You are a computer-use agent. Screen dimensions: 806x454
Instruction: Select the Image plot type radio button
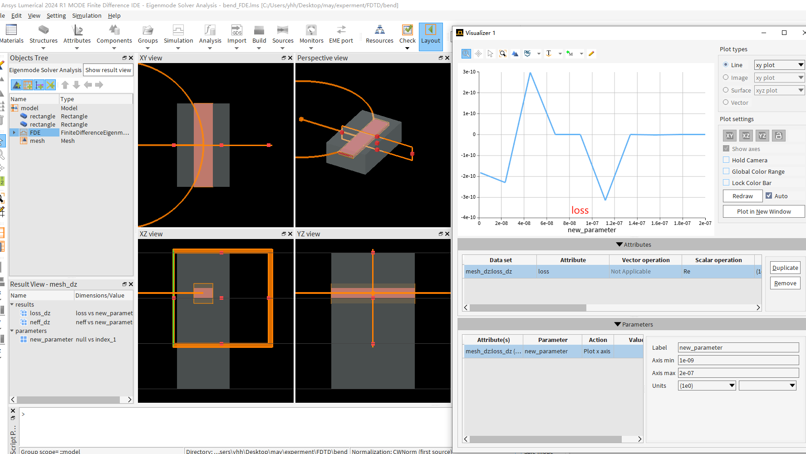coord(726,78)
